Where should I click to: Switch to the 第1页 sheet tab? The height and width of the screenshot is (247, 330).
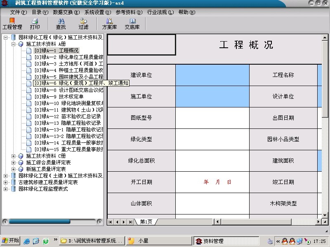(x=146, y=222)
